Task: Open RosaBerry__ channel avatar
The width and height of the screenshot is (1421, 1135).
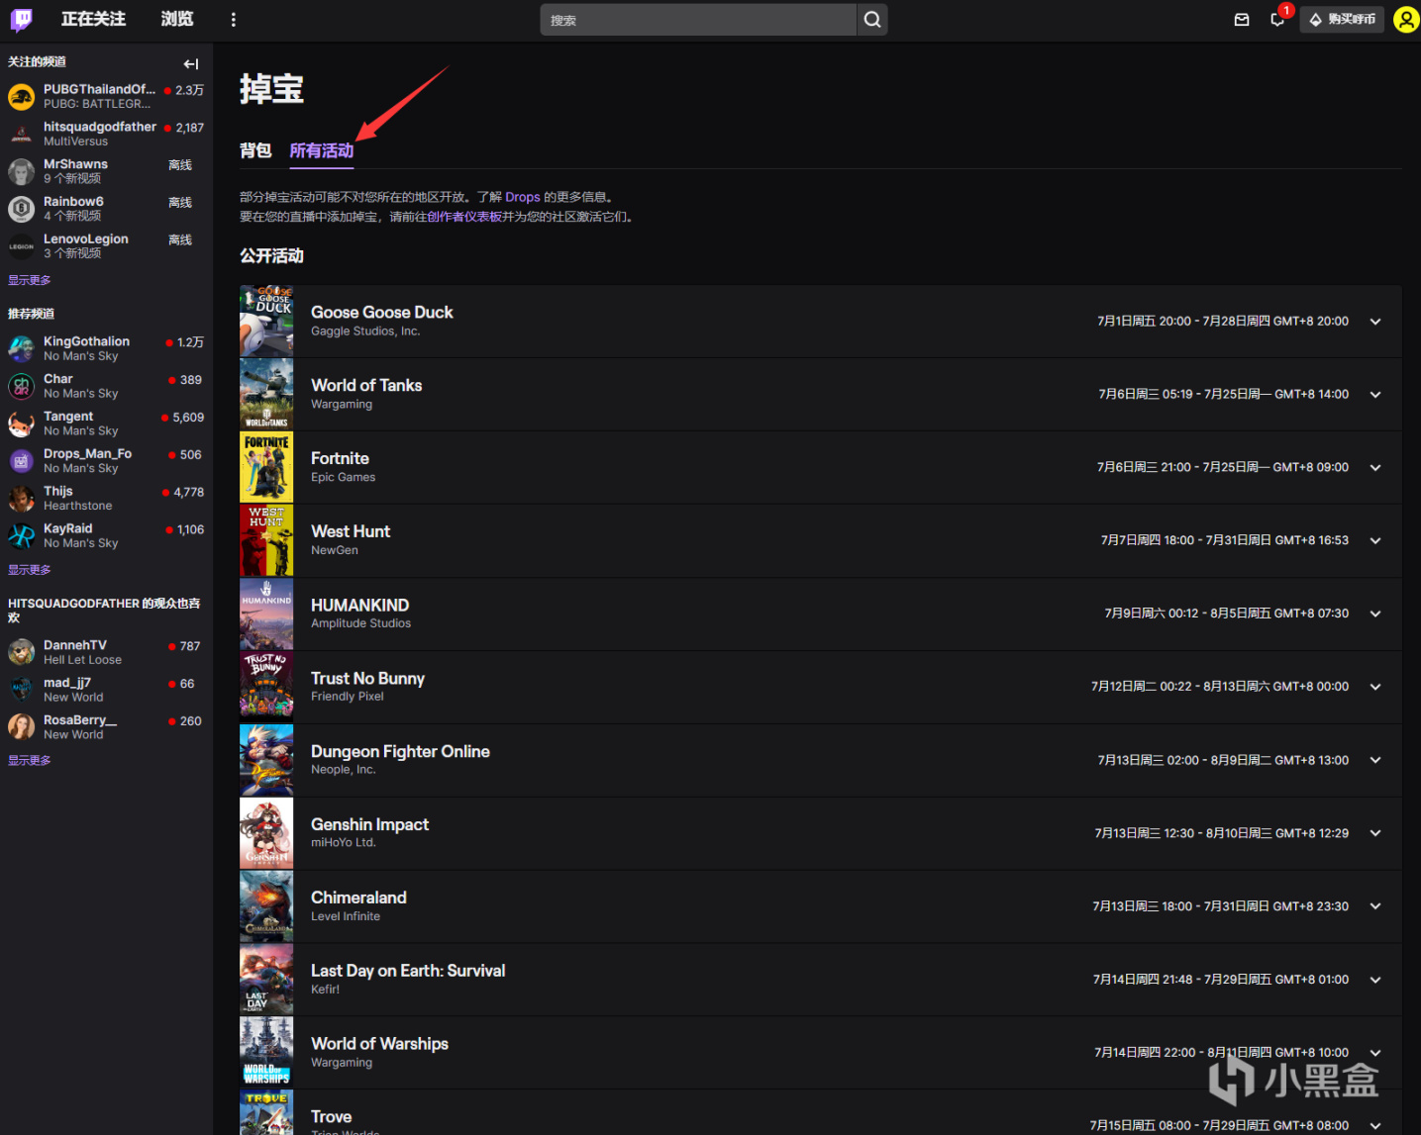Action: tap(22, 727)
